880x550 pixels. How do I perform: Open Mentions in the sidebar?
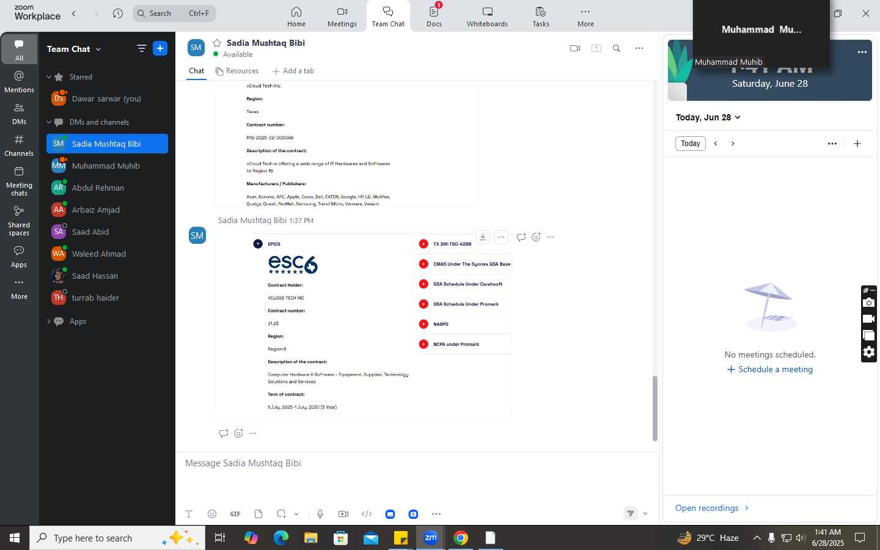pyautogui.click(x=19, y=81)
